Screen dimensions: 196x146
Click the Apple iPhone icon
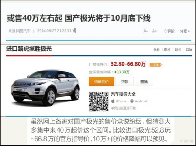click(x=113, y=101)
